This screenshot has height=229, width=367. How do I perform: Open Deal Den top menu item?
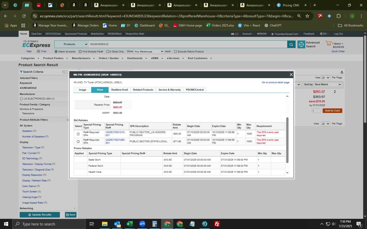(36, 34)
